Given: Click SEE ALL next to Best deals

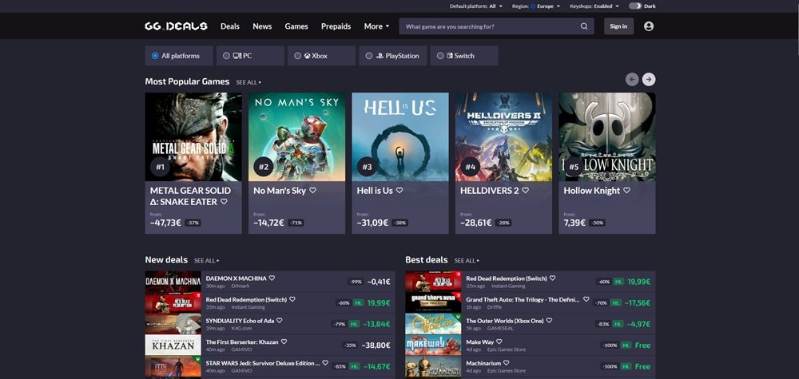Looking at the screenshot, I should (x=467, y=260).
